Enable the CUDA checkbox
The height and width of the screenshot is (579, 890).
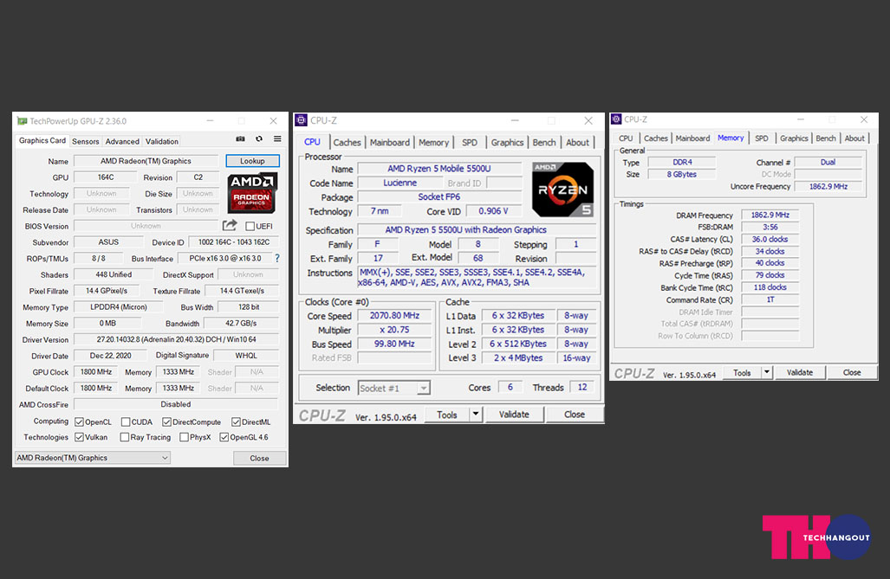[126, 421]
